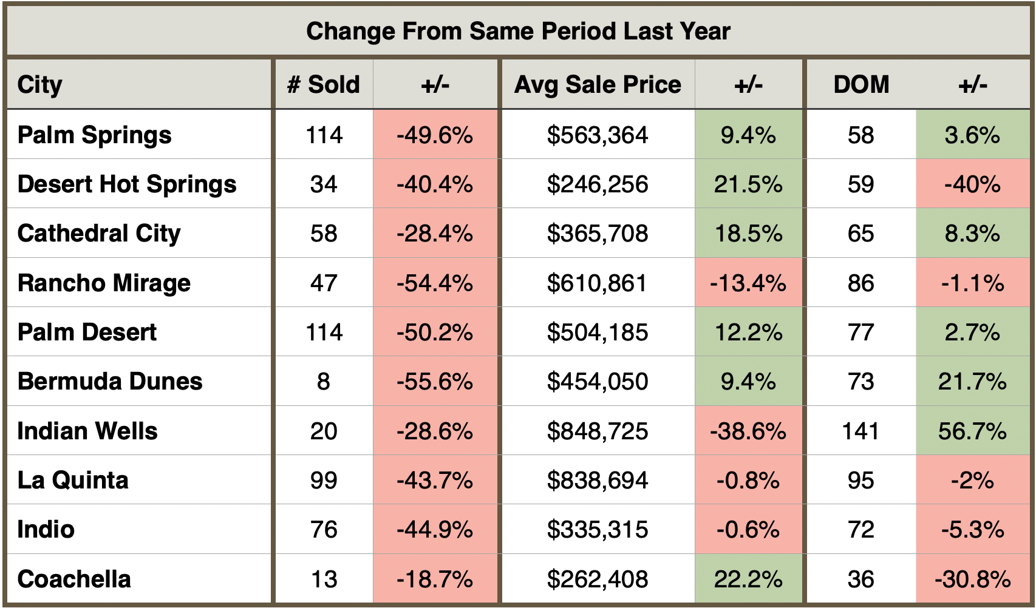Click the red -49.6% sold change cell
Image resolution: width=1036 pixels, height=608 pixels.
(x=435, y=135)
